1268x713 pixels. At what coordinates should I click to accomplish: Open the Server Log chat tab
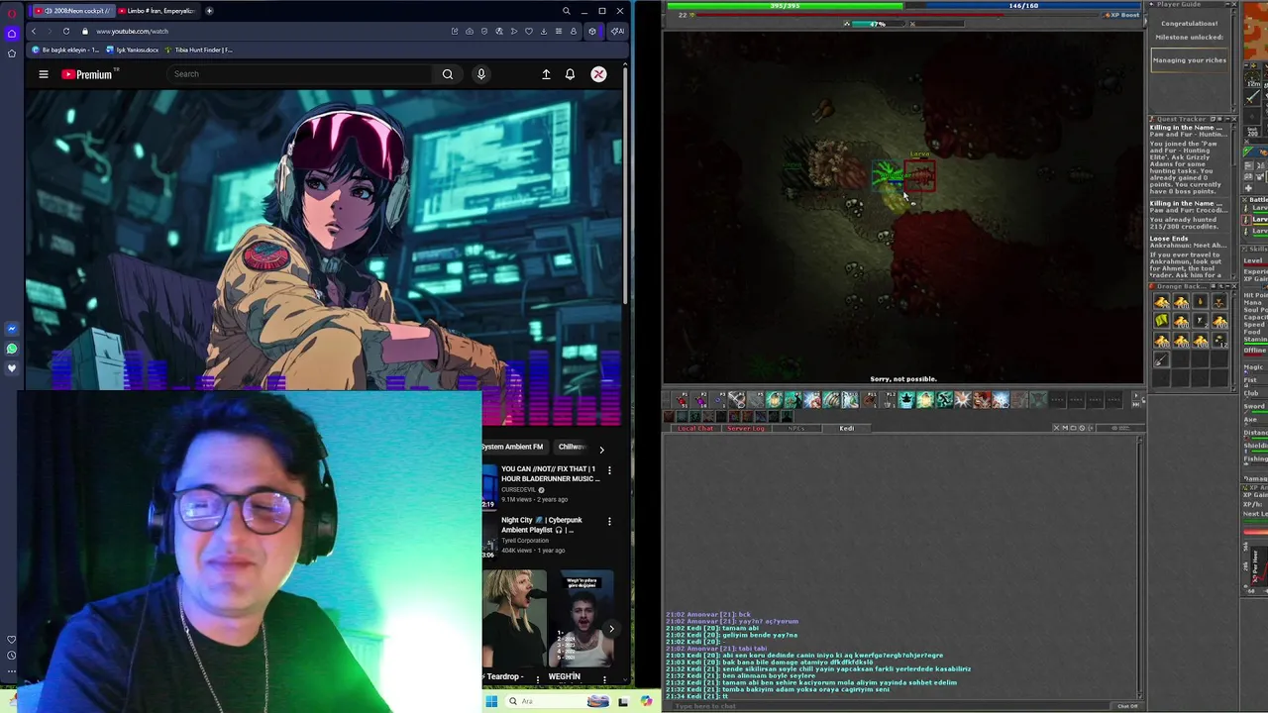[746, 428]
